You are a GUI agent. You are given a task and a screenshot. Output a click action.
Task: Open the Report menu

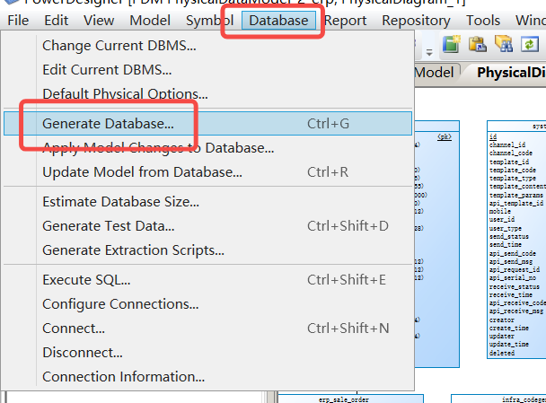(x=346, y=21)
